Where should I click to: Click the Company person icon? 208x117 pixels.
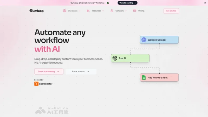pyautogui.click(x=112, y=11)
